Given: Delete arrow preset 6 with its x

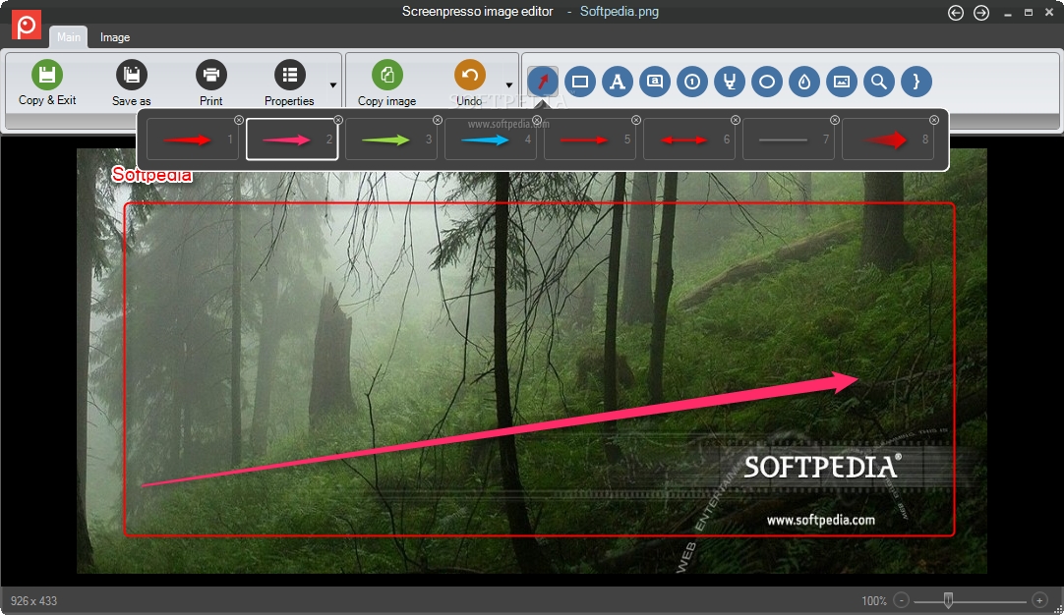Looking at the screenshot, I should (x=736, y=120).
